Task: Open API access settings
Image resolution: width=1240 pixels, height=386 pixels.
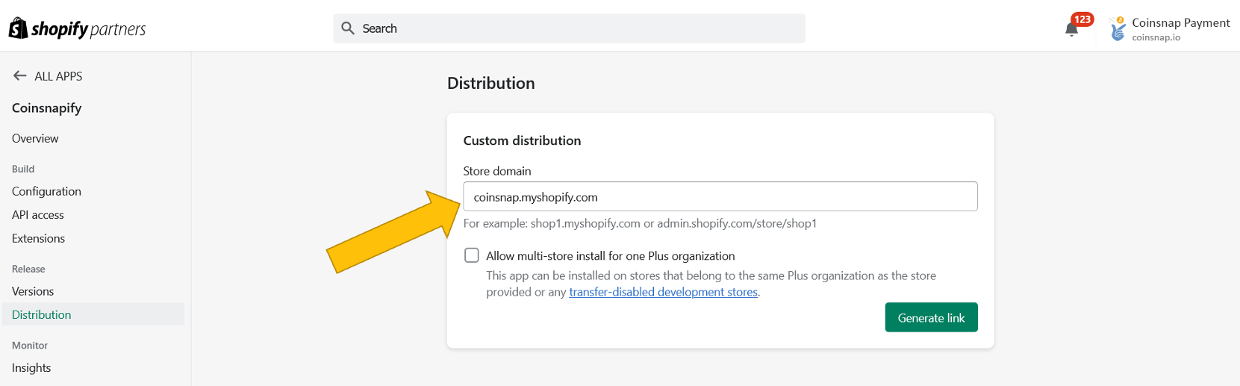Action: pyautogui.click(x=38, y=215)
